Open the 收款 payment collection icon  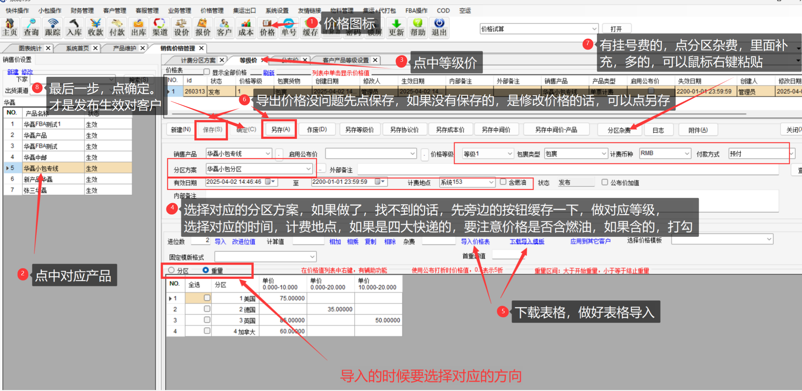(x=96, y=28)
